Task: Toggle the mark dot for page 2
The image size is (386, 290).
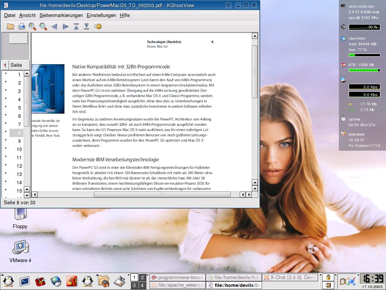Action: coord(6,82)
